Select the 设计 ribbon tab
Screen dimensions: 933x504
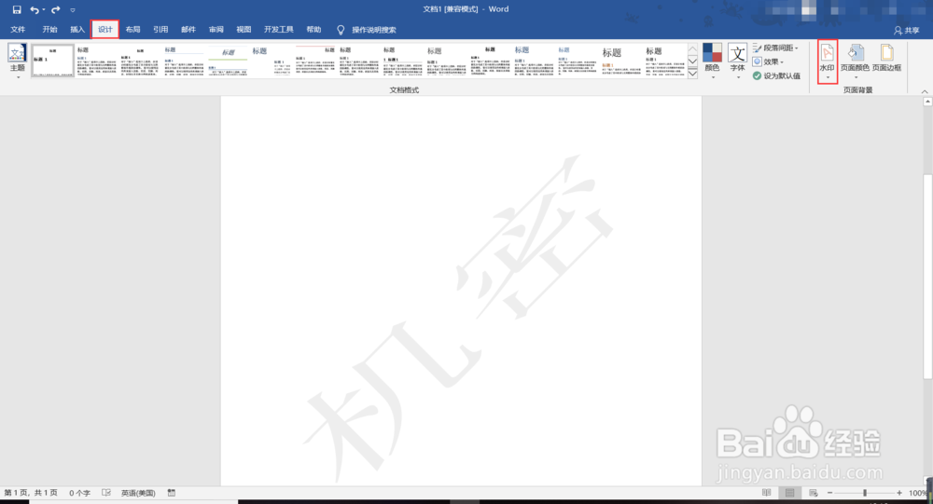click(105, 29)
